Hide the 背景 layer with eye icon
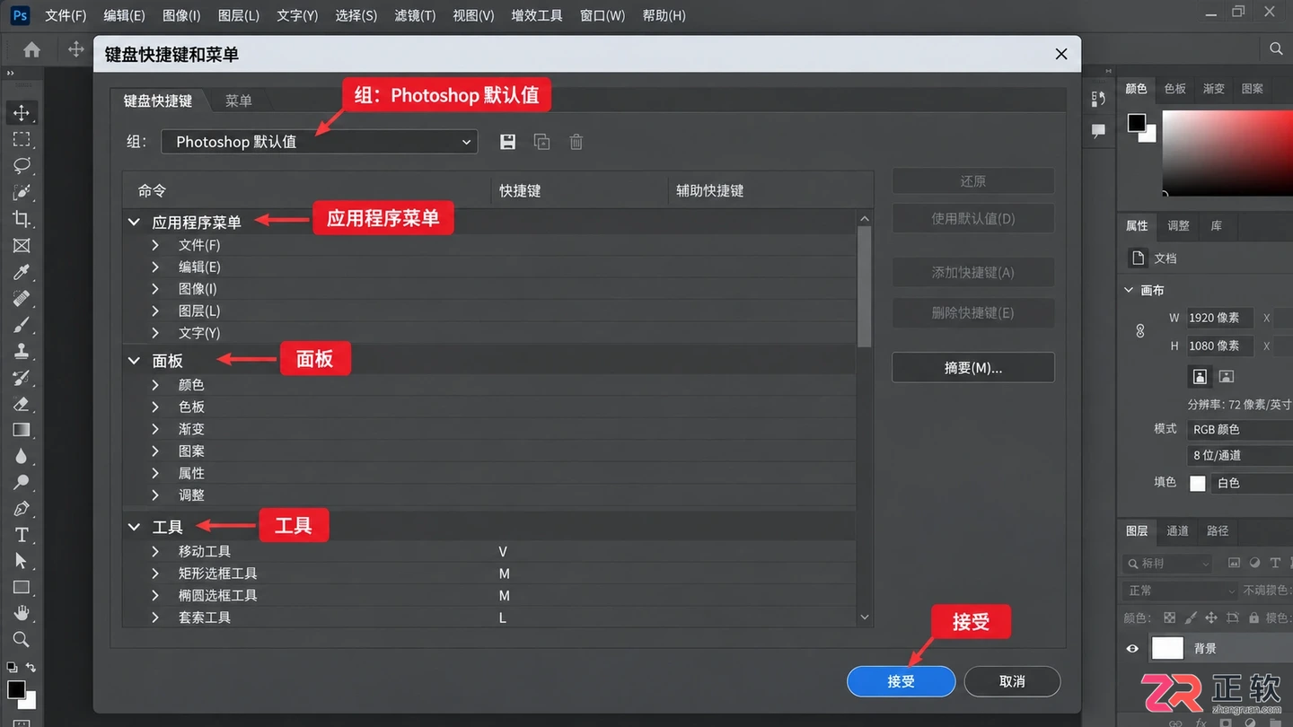 pyautogui.click(x=1132, y=649)
